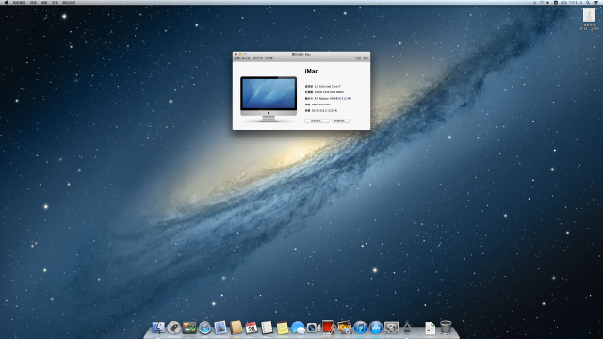Click the Intel Core i7 processor line
The width and height of the screenshot is (603, 339).
click(323, 86)
